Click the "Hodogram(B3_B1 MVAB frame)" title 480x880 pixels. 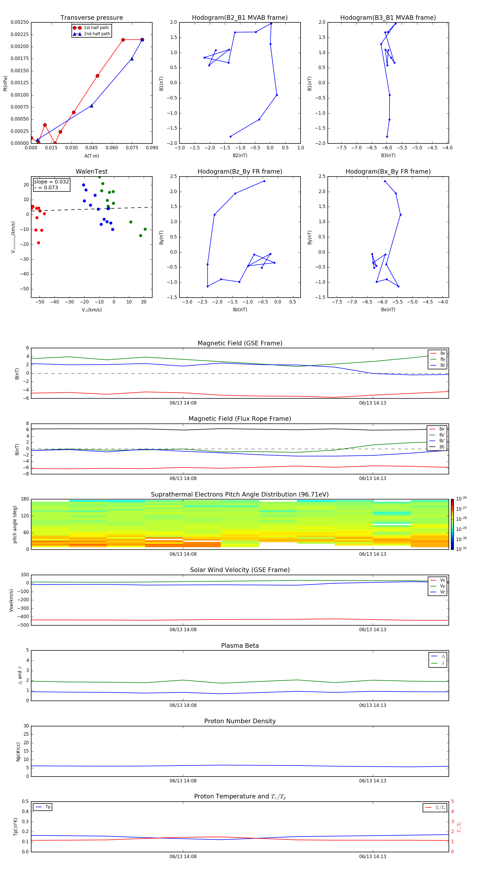(388, 18)
